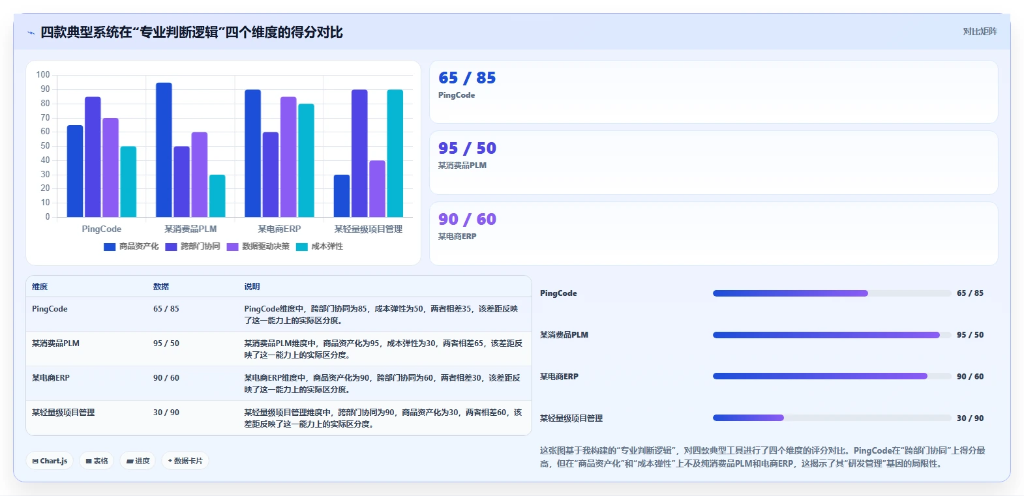Click the 维度 column header

(40, 287)
